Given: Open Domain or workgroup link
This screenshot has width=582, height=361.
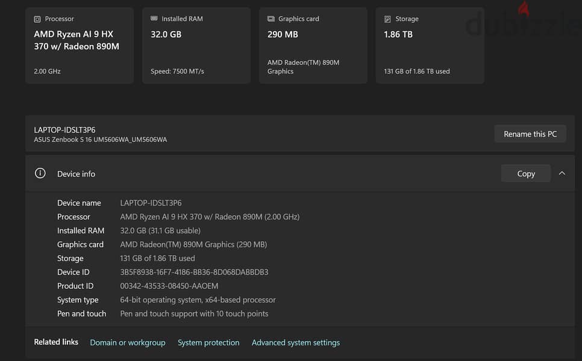Looking at the screenshot, I should pos(128,342).
